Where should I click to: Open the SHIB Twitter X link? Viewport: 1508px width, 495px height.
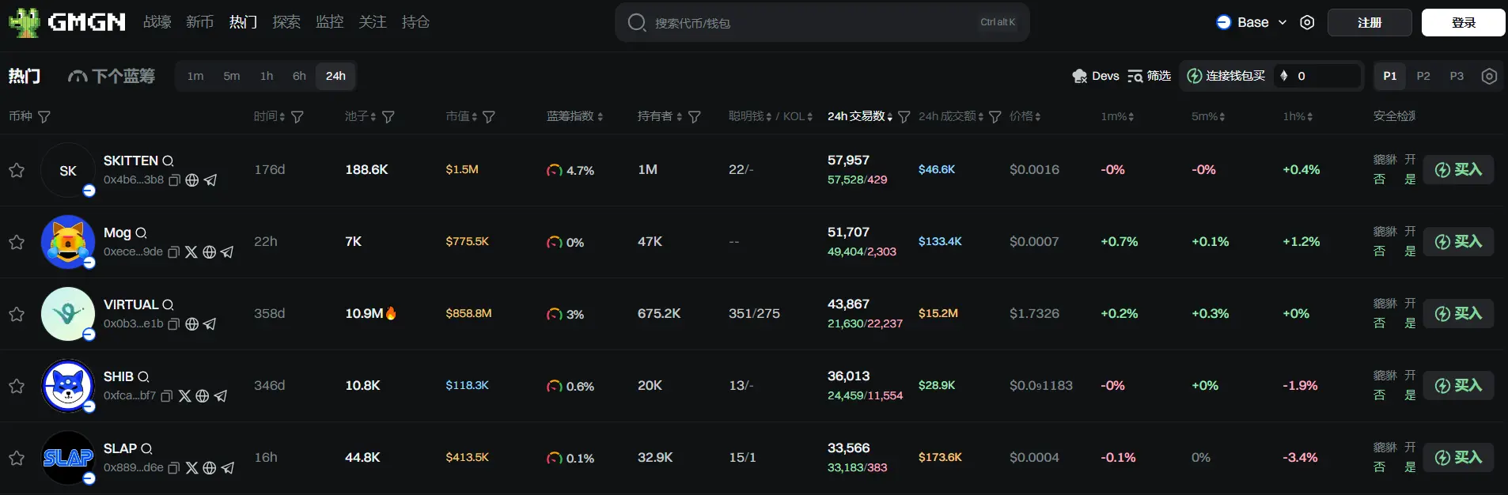point(184,396)
